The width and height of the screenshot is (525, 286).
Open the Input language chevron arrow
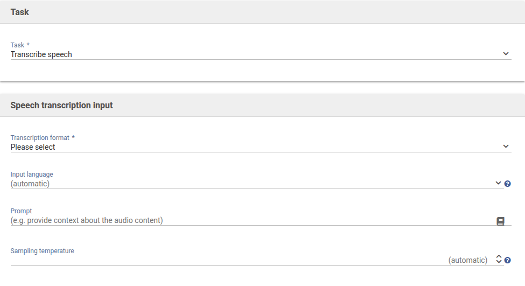tap(498, 183)
